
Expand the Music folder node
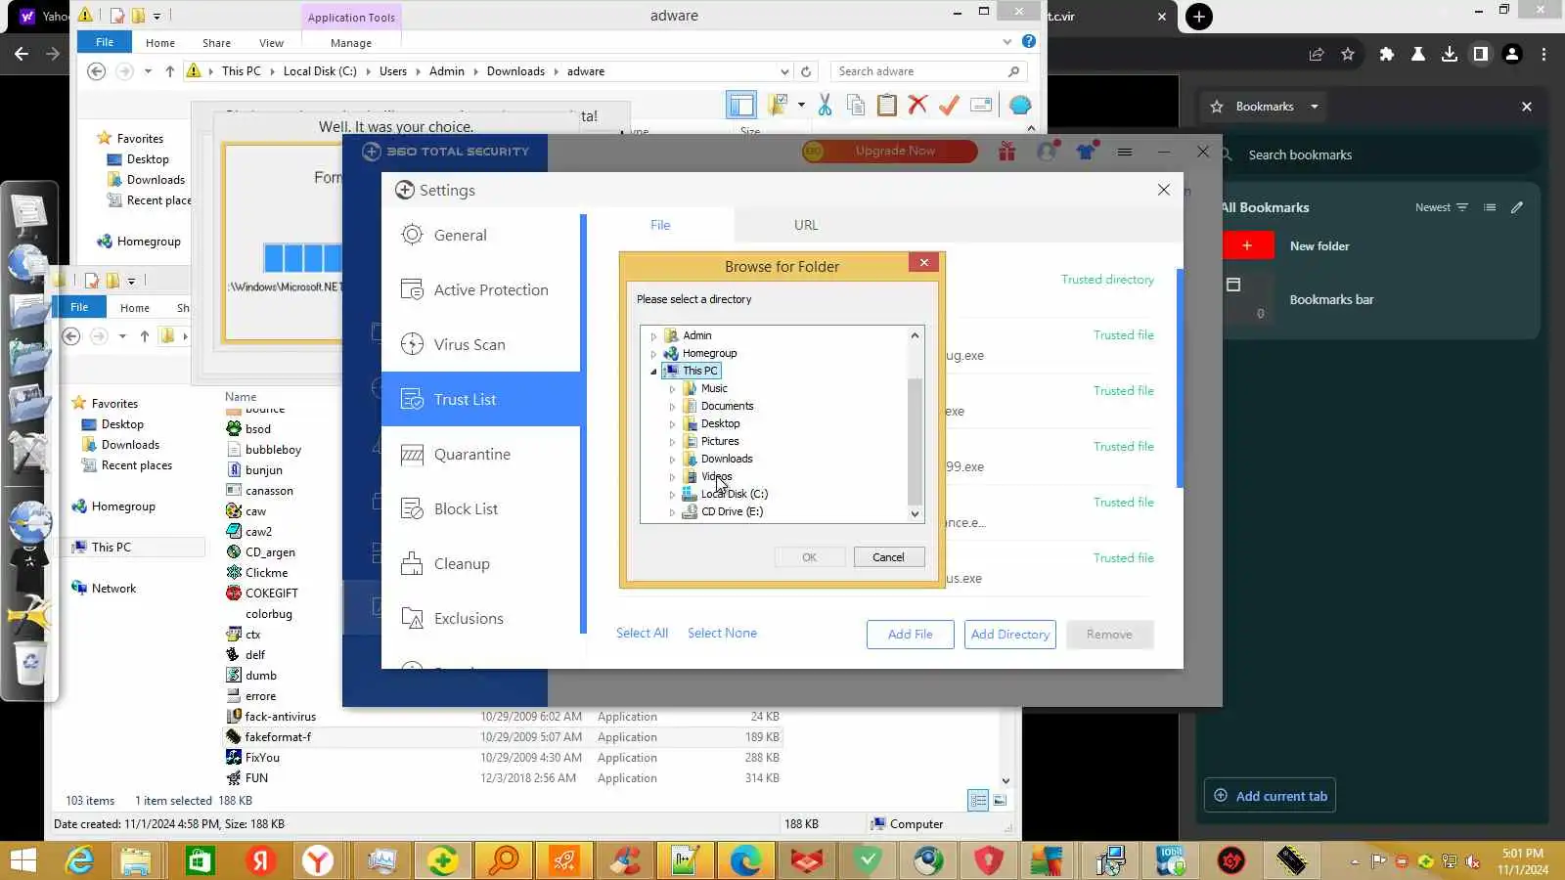(x=673, y=389)
